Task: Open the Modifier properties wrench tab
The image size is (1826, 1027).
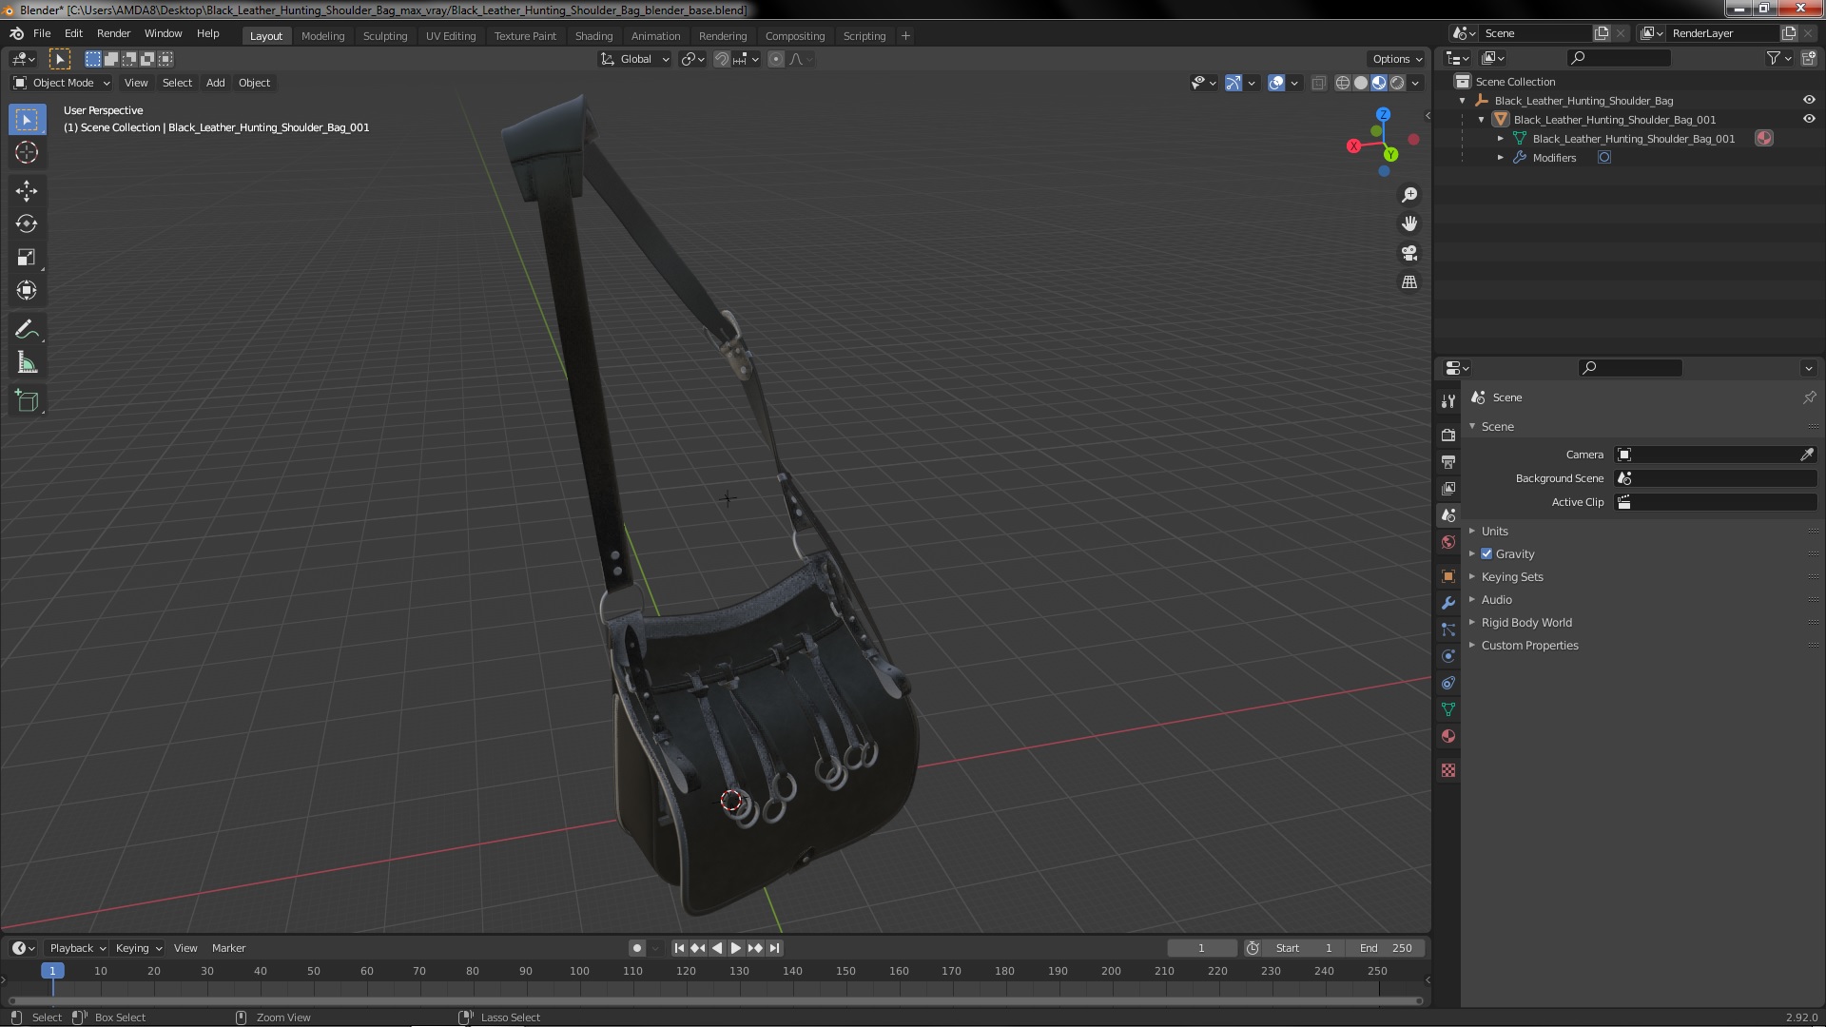Action: (x=1448, y=603)
